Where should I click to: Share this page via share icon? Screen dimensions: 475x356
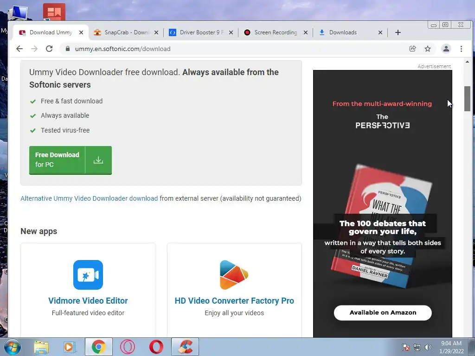[x=412, y=49]
